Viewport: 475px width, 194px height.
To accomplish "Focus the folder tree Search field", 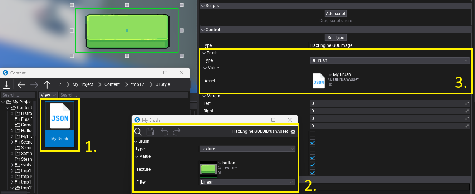I will point(18,95).
